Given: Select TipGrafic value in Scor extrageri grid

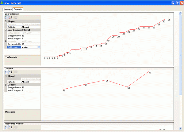Looking at the screenshot, I should coord(30,27).
